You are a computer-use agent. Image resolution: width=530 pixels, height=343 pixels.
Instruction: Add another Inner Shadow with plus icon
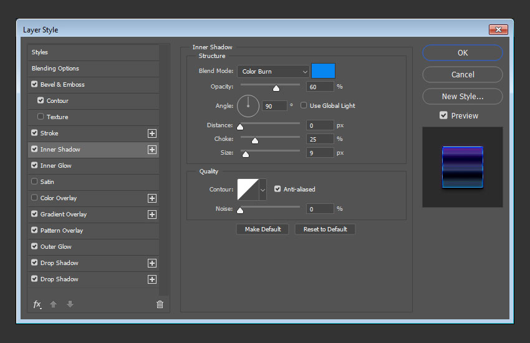click(x=152, y=150)
